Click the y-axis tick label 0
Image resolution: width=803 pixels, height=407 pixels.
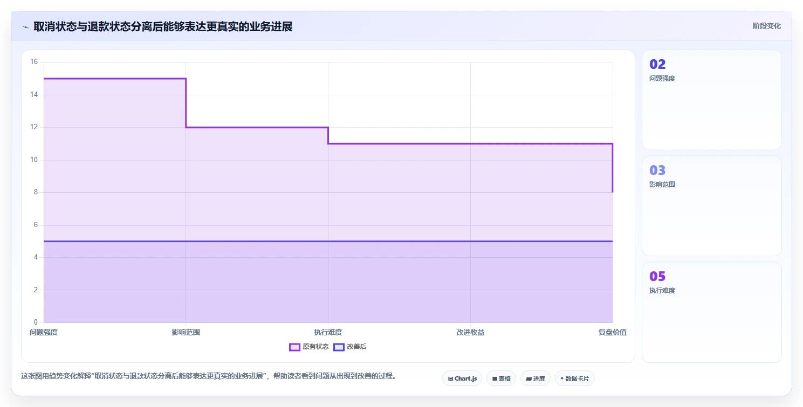36,322
